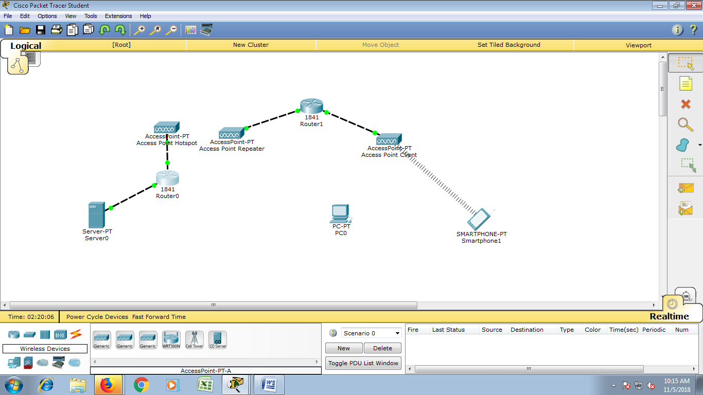Click the New scenario button
Viewport: 703px width, 395px height.
[x=344, y=348]
